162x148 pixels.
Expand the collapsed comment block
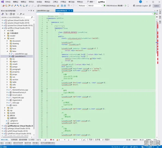click(47, 26)
